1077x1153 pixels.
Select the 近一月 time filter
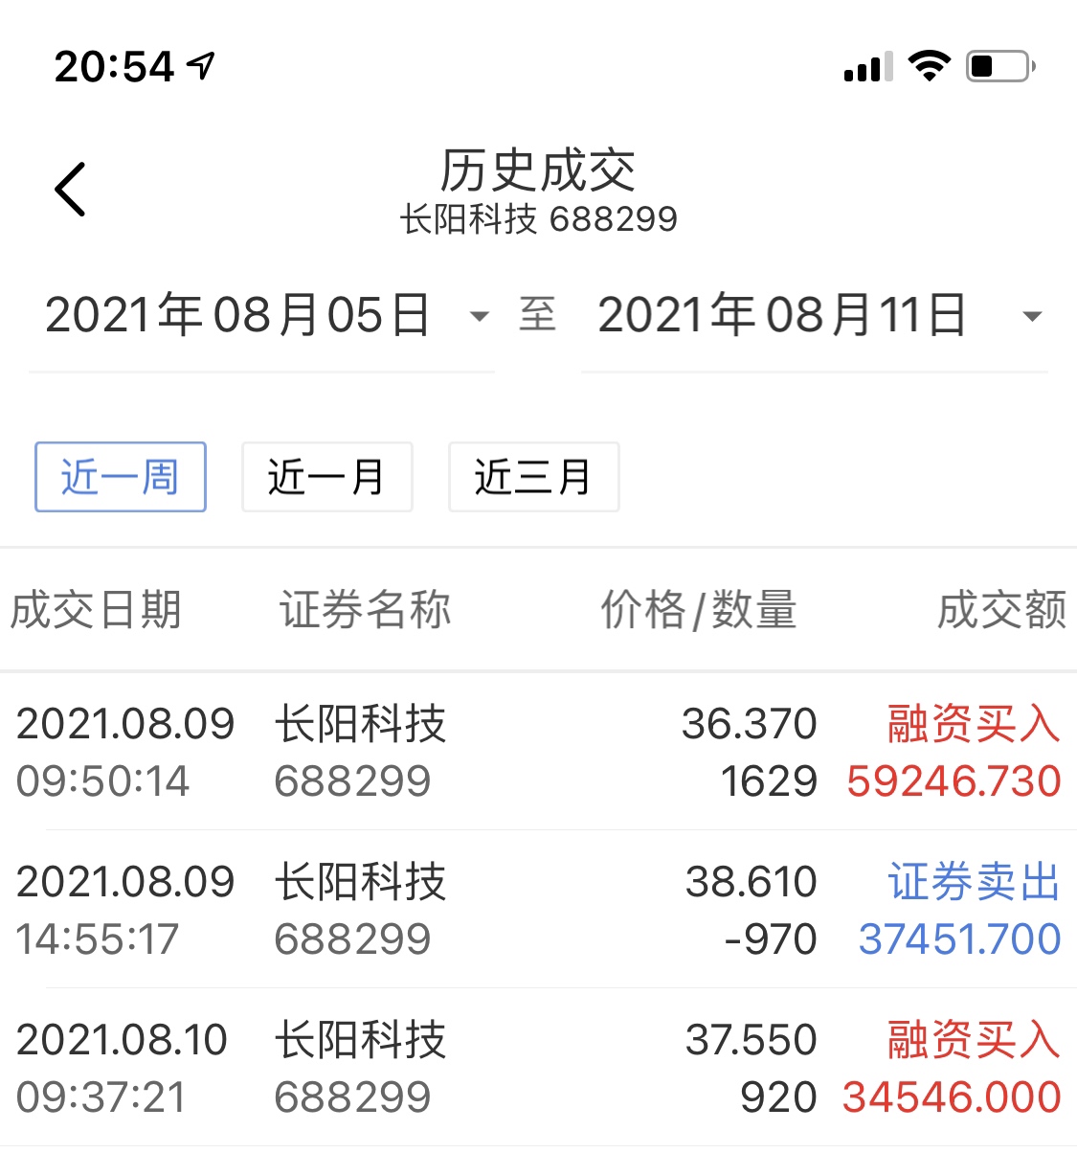tap(326, 477)
